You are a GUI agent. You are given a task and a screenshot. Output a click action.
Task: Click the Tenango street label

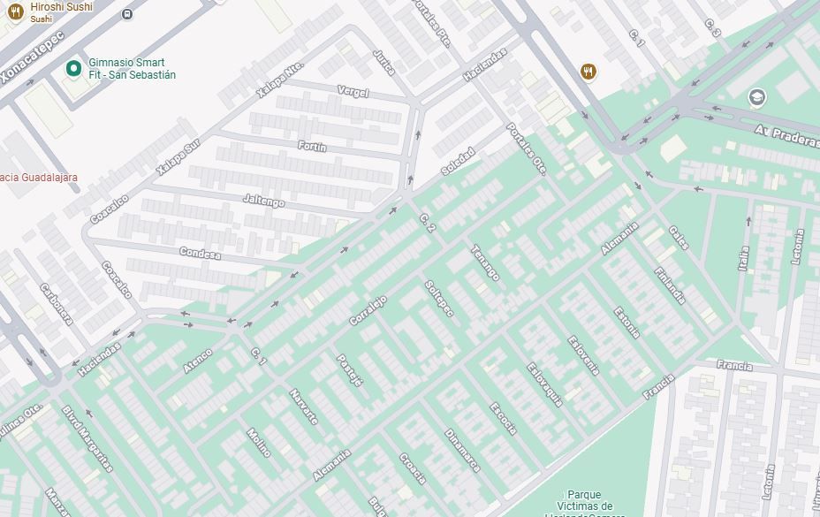(x=485, y=262)
